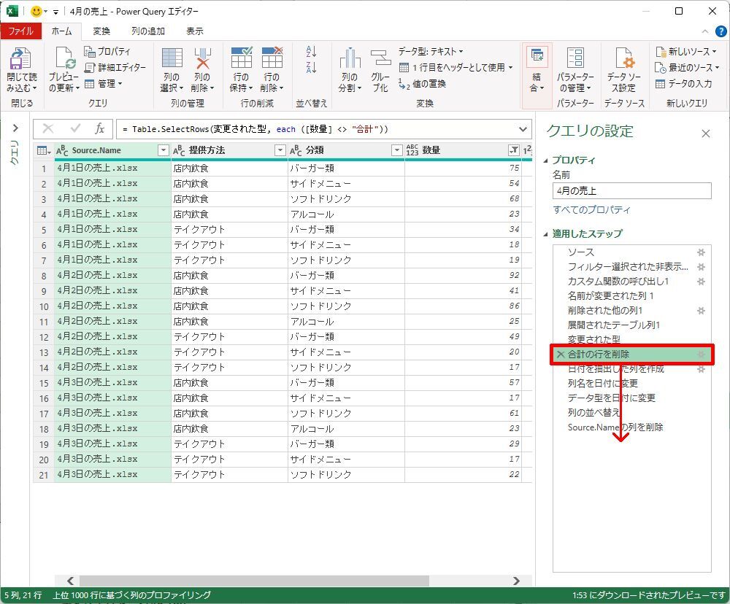Switch to the 変換 ribbon tab
The width and height of the screenshot is (730, 604).
101,31
